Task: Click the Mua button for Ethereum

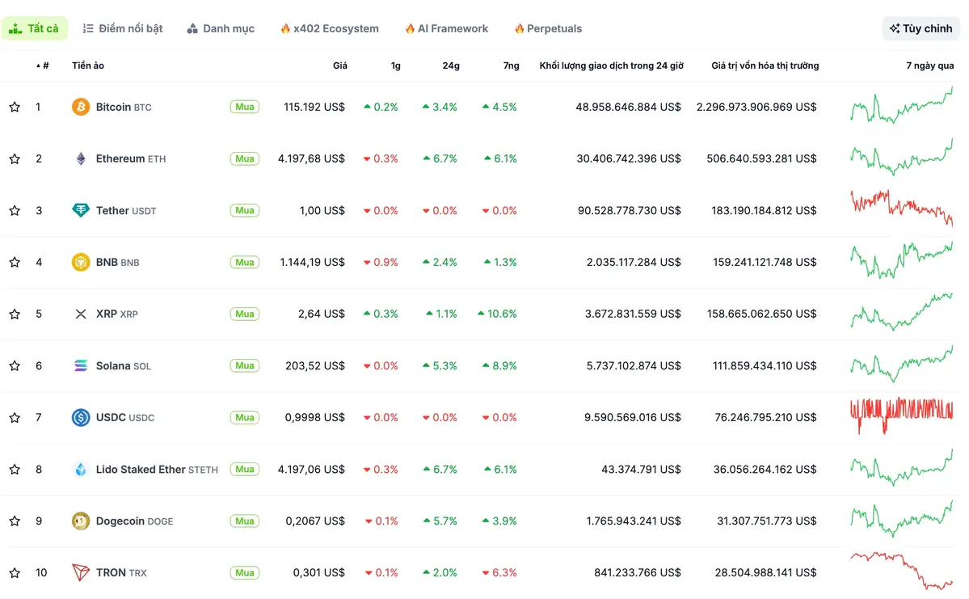Action: click(244, 158)
